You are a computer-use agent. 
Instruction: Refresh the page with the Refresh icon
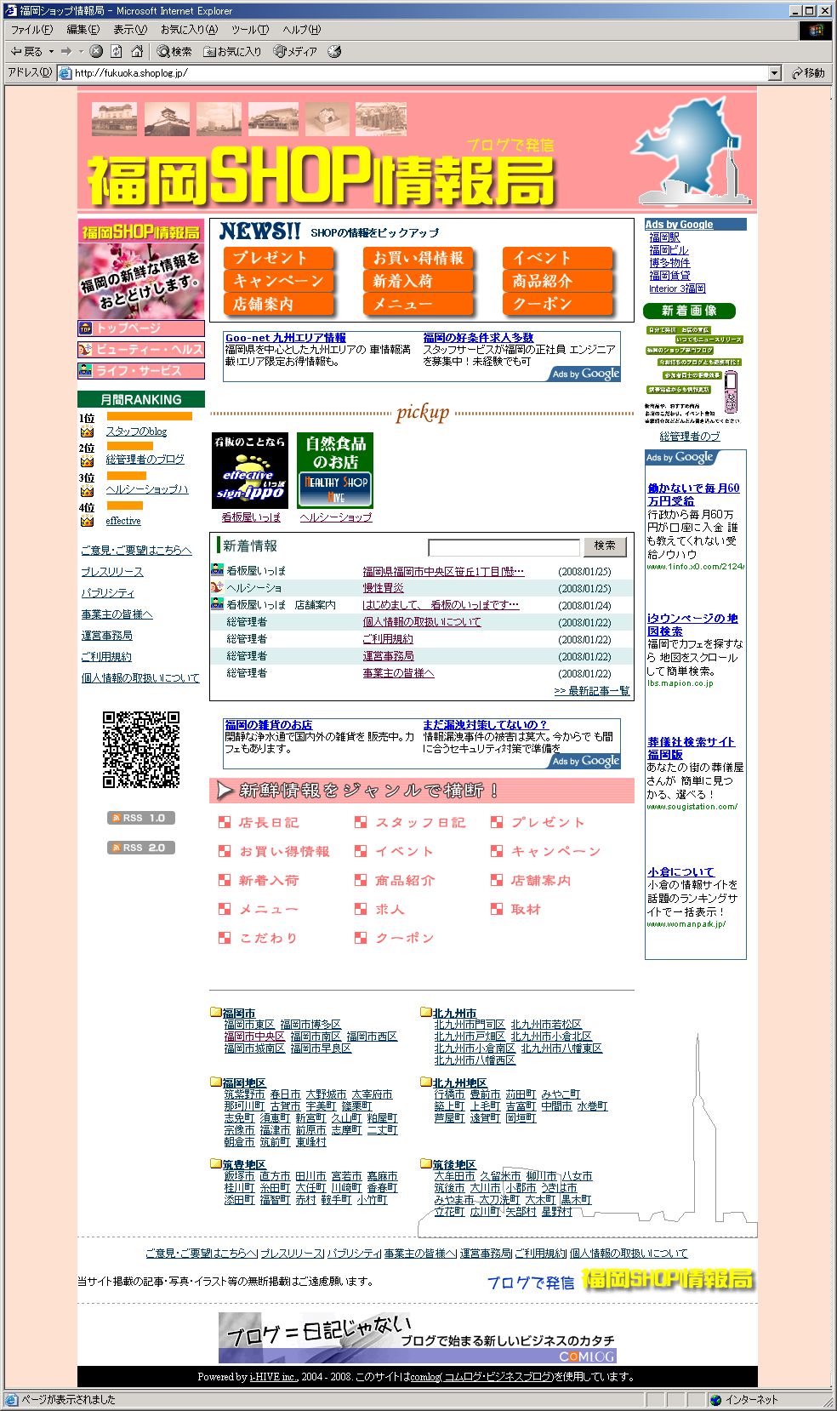click(x=117, y=51)
